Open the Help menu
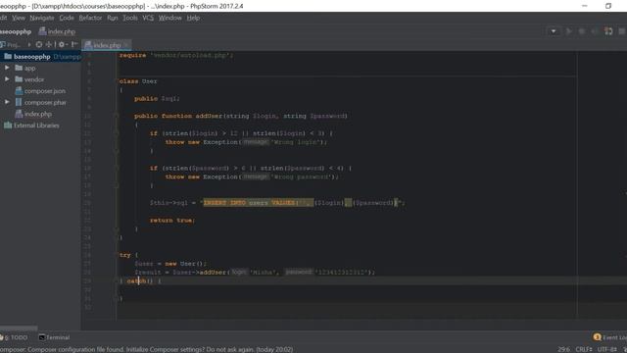This screenshot has width=627, height=353. tap(193, 18)
